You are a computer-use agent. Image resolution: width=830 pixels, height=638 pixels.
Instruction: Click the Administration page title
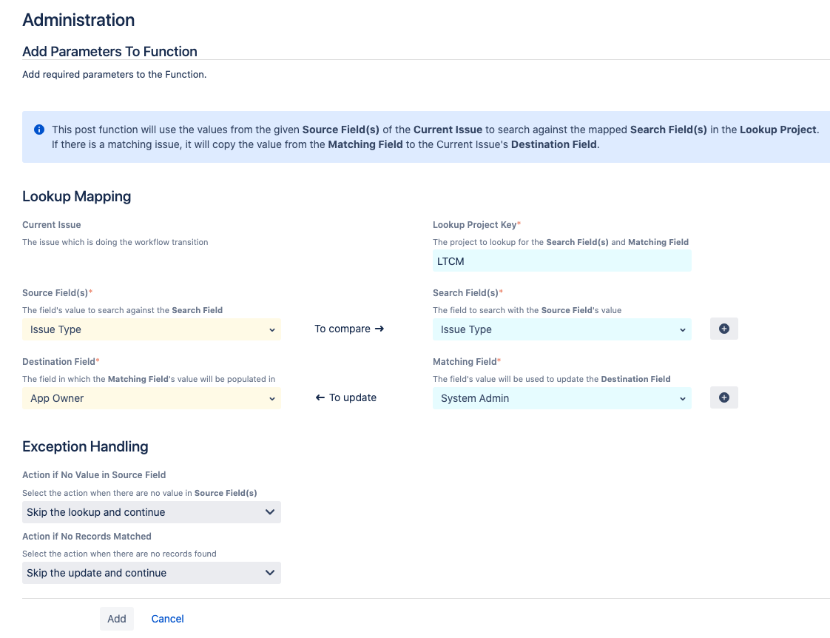[78, 20]
